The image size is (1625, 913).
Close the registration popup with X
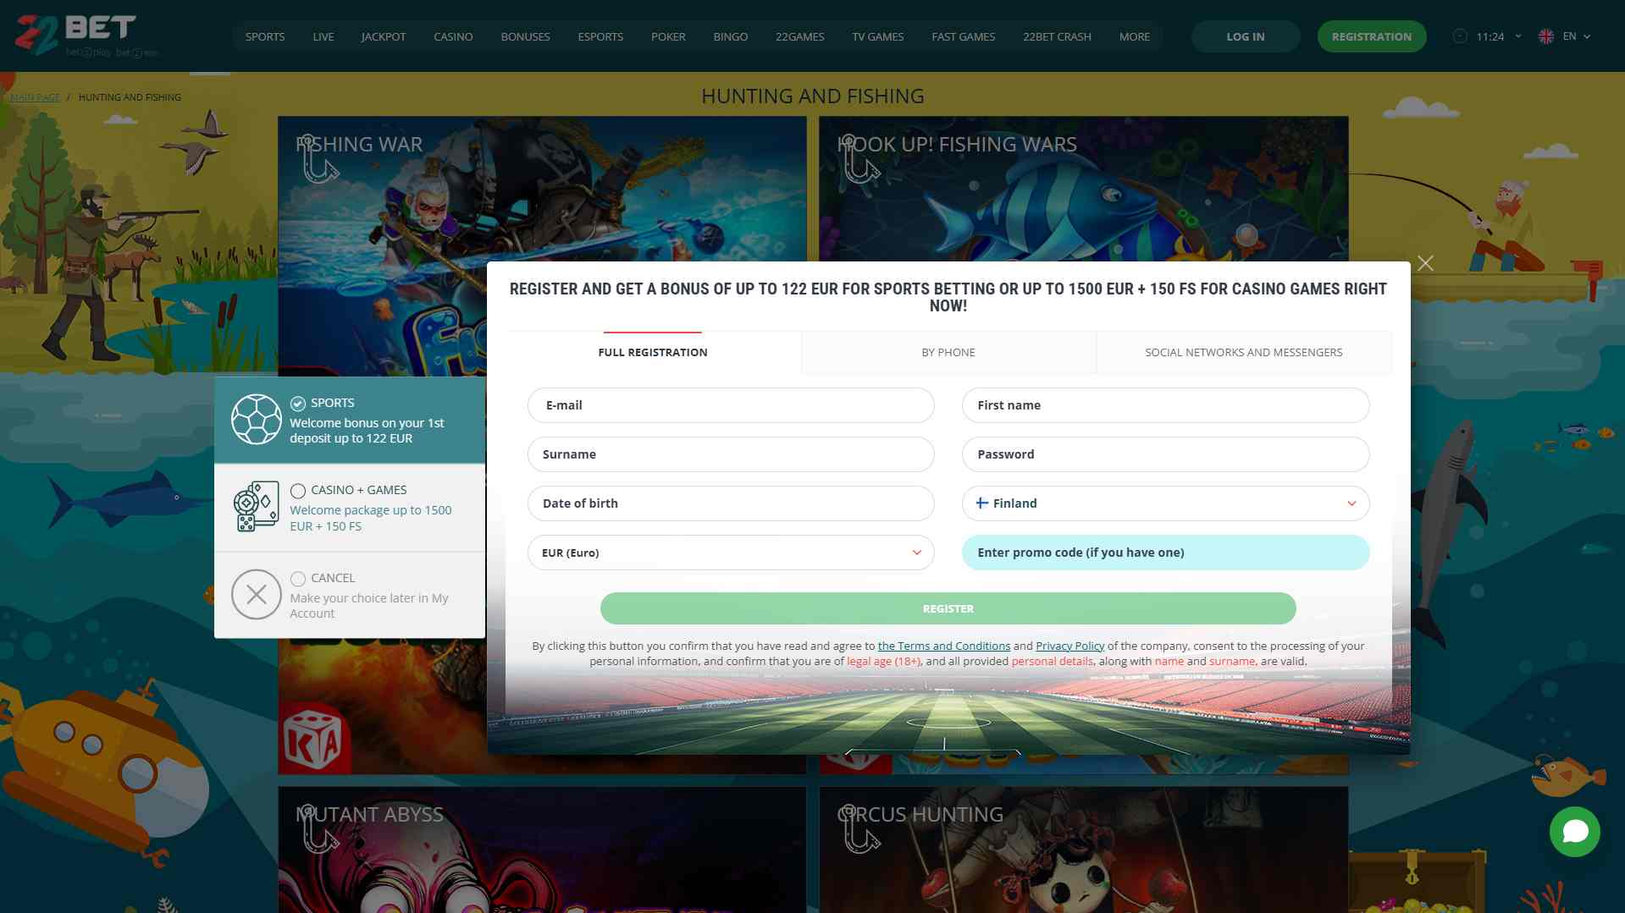point(1425,263)
